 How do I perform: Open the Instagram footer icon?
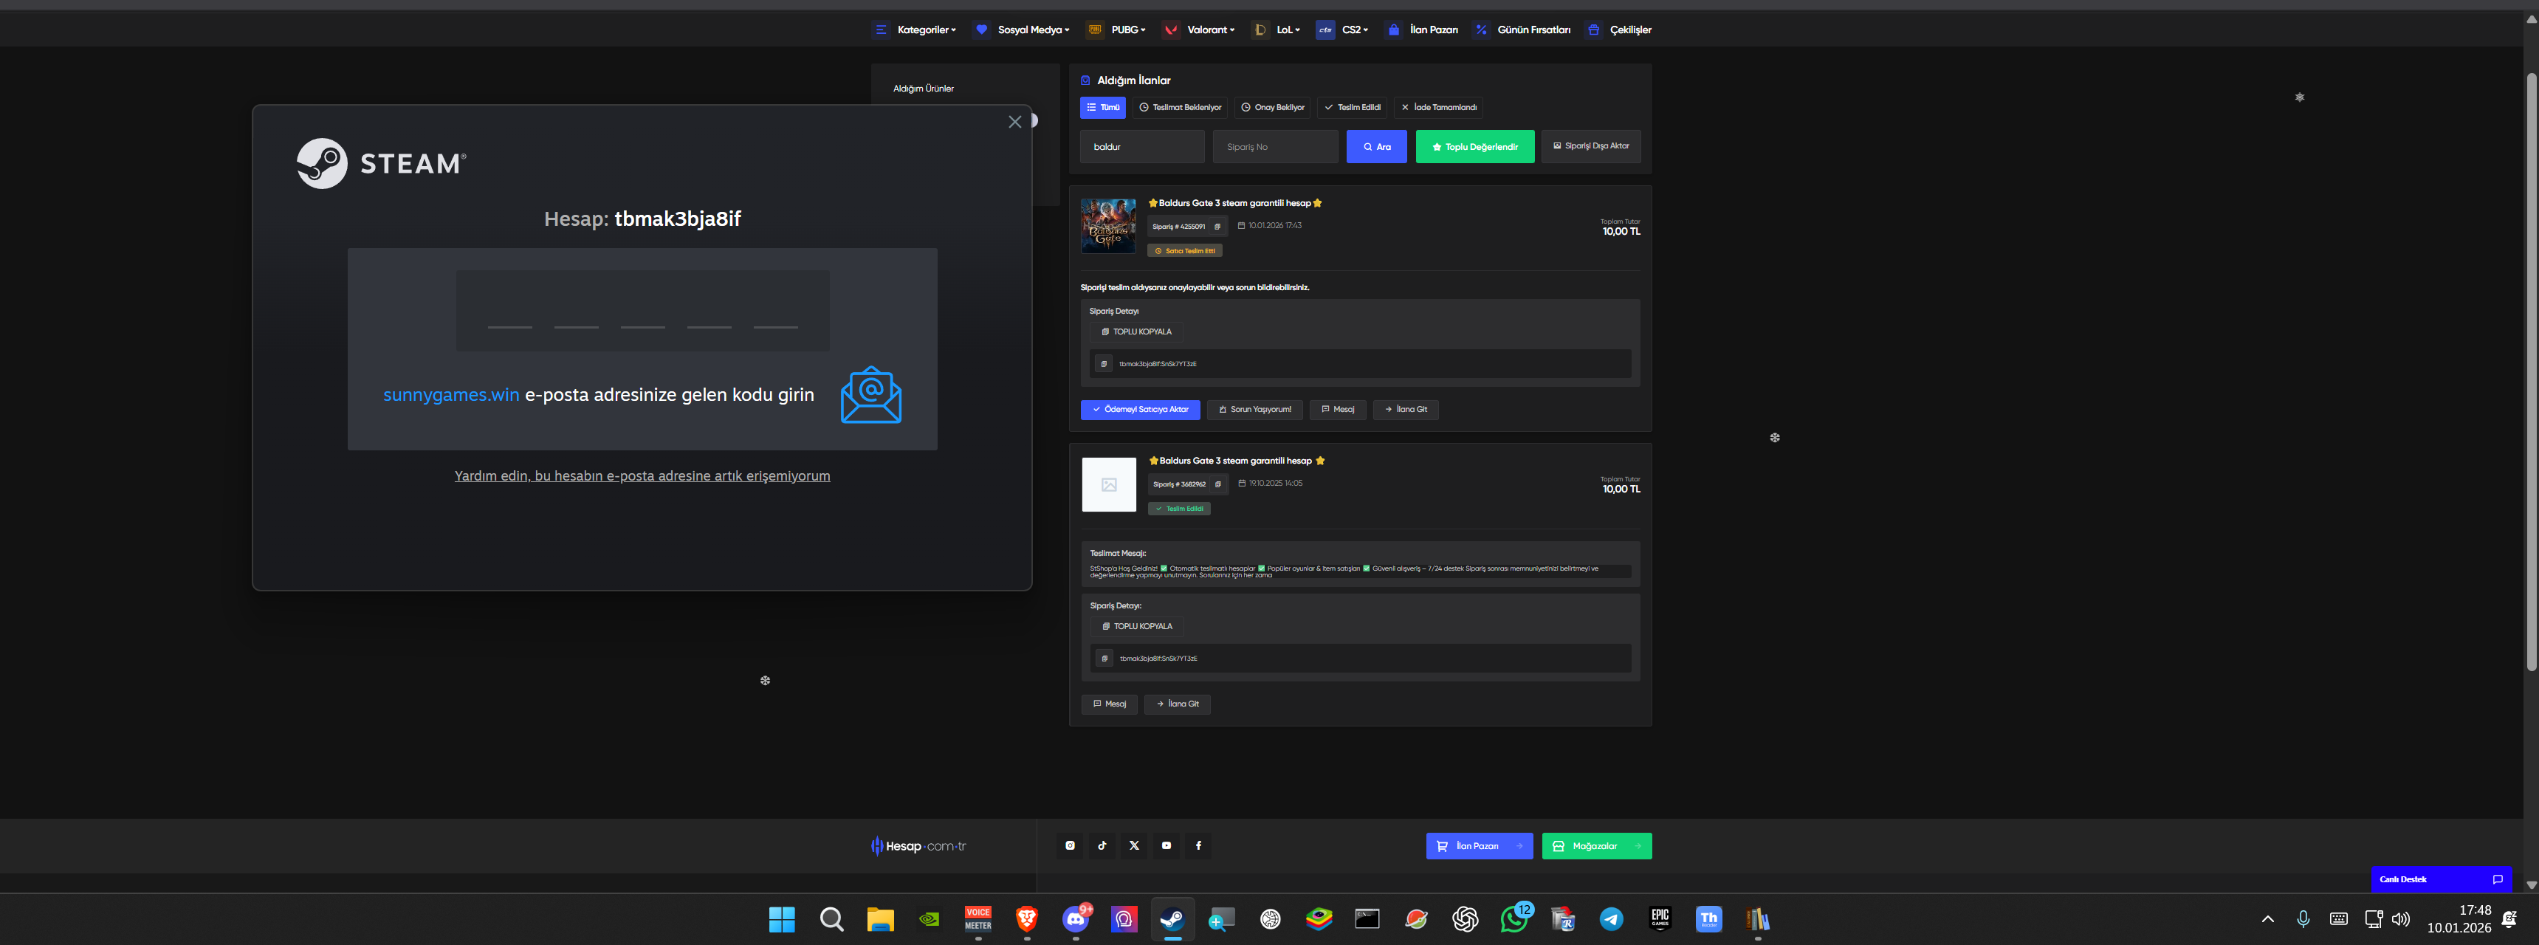pos(1071,845)
